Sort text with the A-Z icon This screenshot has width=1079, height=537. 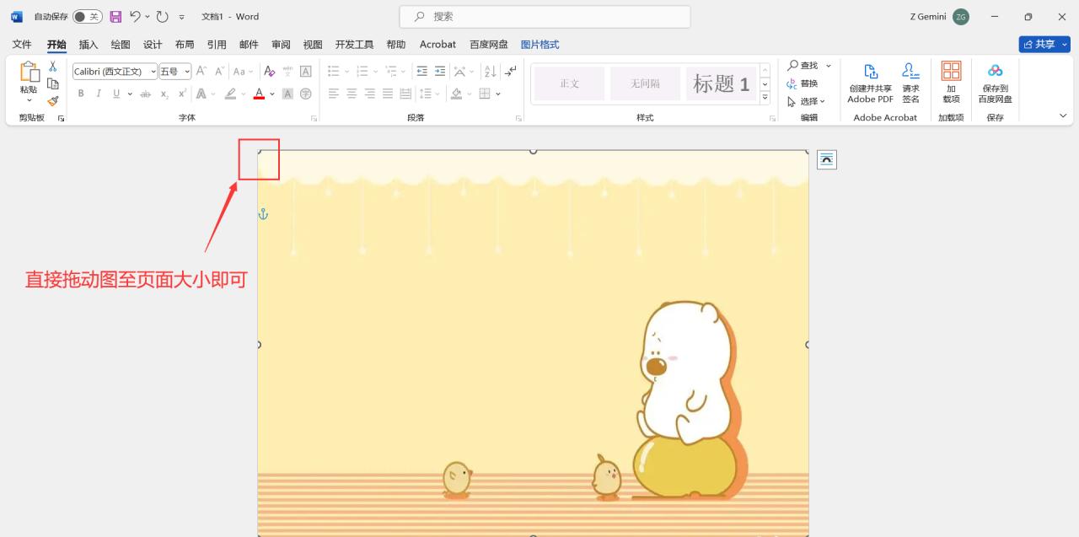(x=491, y=72)
